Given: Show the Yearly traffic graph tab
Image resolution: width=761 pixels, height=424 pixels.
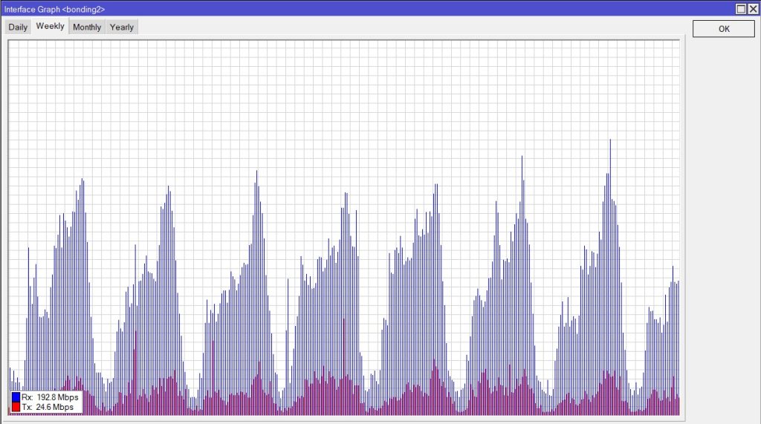Looking at the screenshot, I should tap(122, 27).
